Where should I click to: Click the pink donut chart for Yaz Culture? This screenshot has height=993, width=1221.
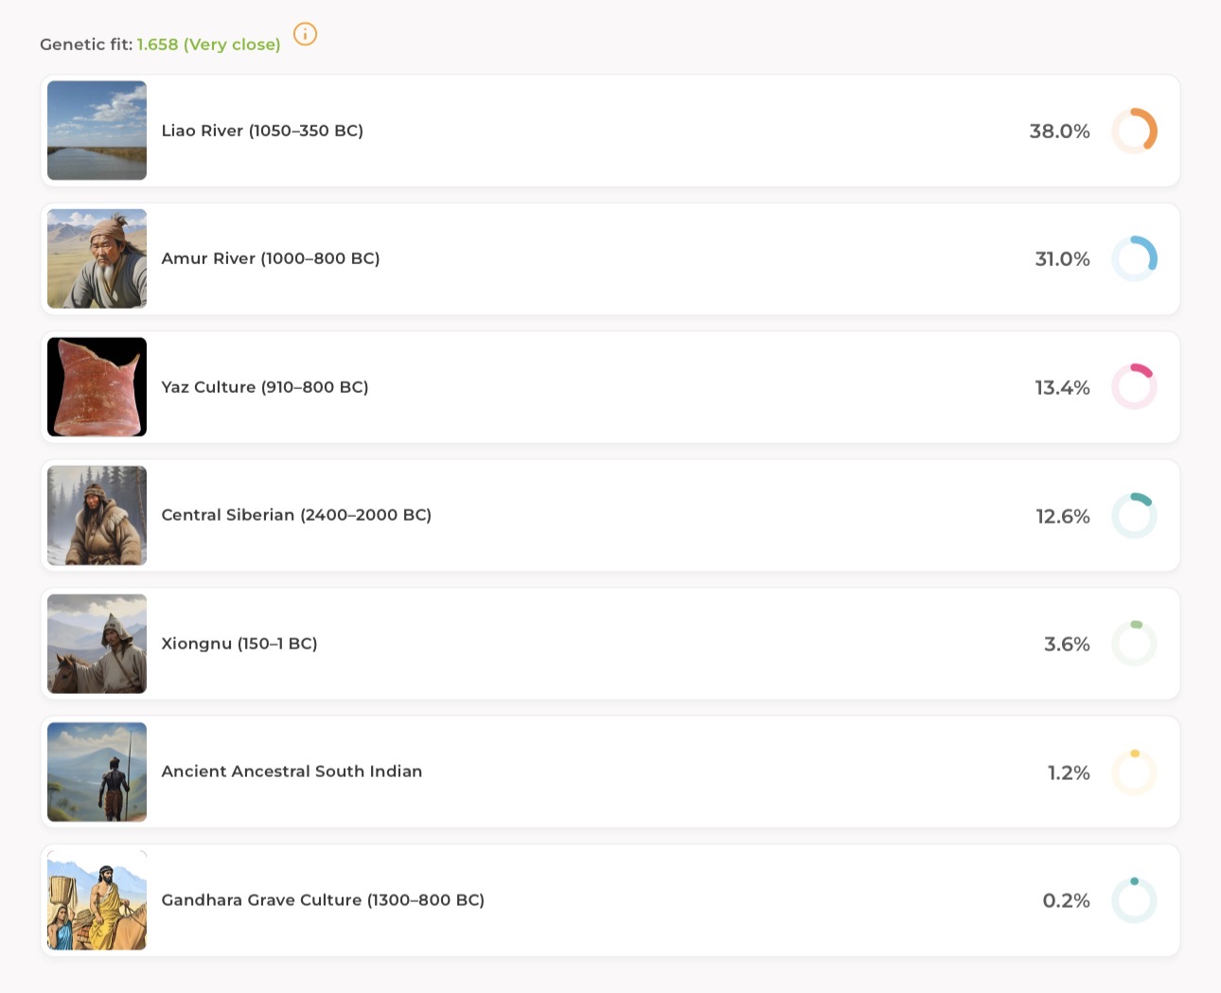pos(1134,387)
